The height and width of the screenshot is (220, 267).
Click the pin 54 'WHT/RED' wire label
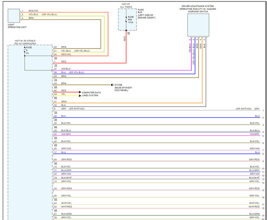pos(67,207)
